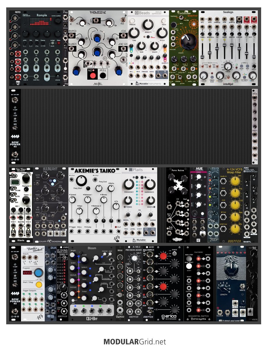
Task: Click the Freq Start knob on Akemie's Taiko
Action: (81, 181)
